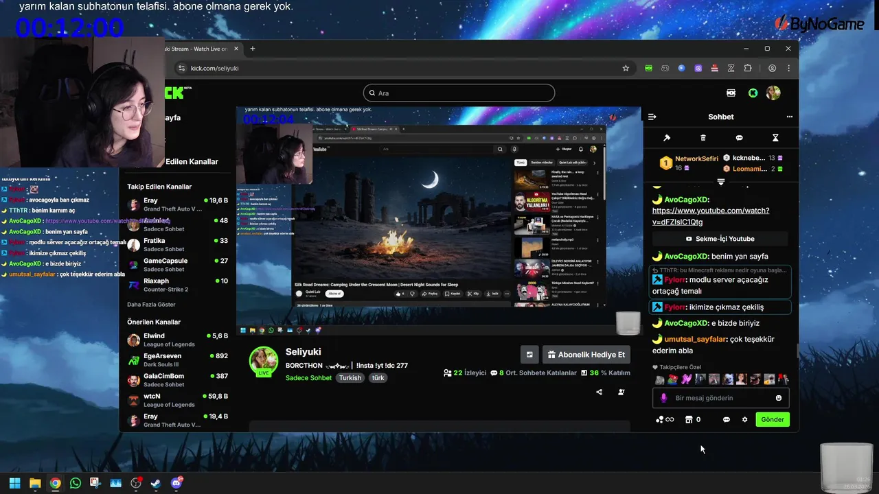The width and height of the screenshot is (879, 494).
Task: Click the clear chat trash icon
Action: point(703,138)
